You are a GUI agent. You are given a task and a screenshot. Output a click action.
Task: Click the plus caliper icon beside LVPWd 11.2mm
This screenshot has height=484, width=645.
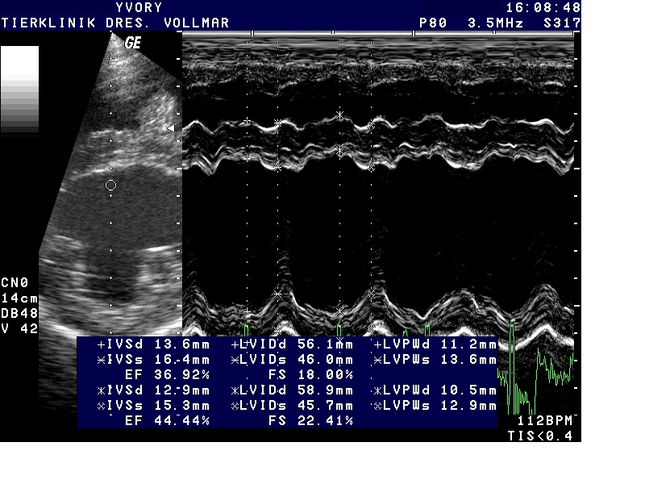pyautogui.click(x=377, y=345)
